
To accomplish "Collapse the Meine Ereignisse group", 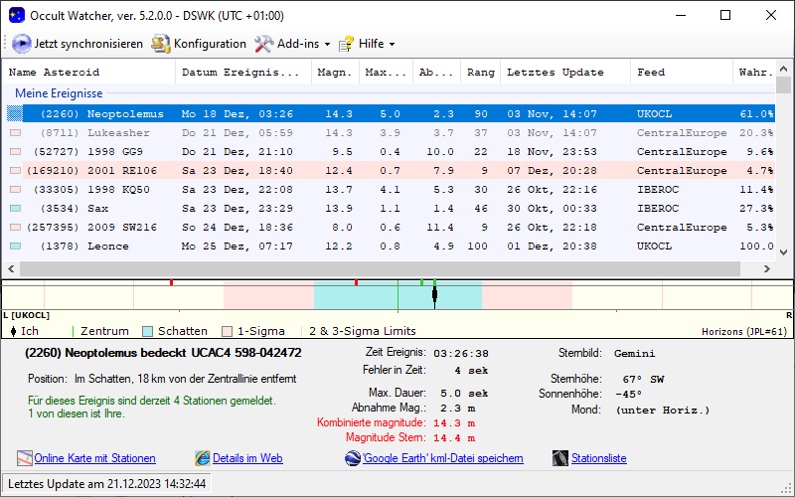I will pyautogui.click(x=58, y=92).
